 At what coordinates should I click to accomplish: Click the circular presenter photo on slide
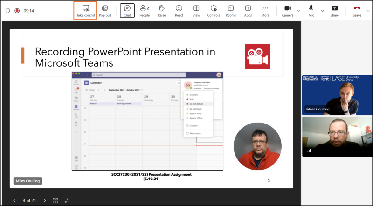[x=257, y=146]
